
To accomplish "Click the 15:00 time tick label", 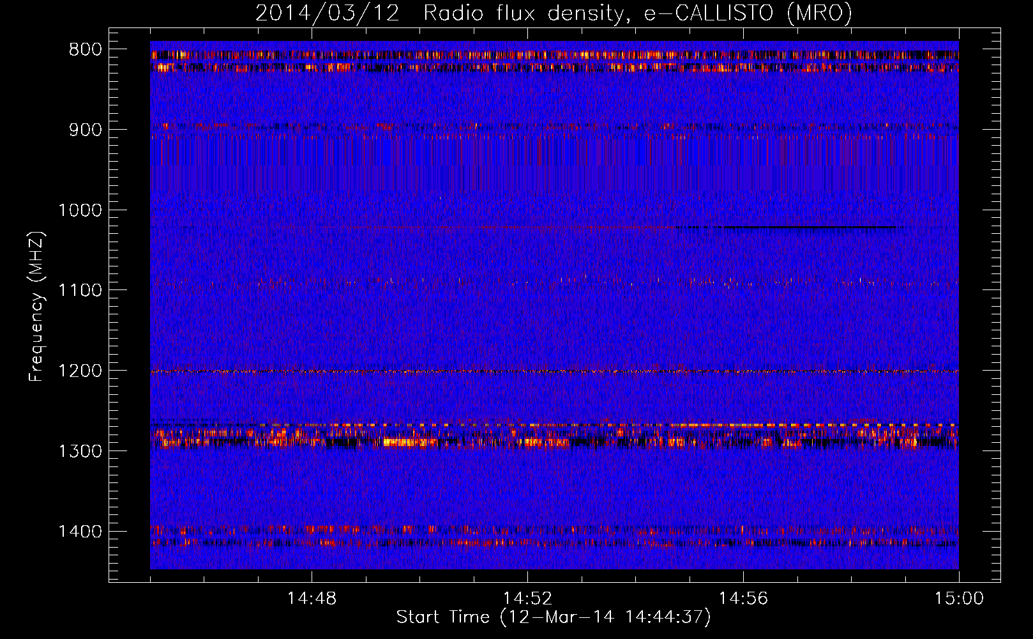I will 959,599.
